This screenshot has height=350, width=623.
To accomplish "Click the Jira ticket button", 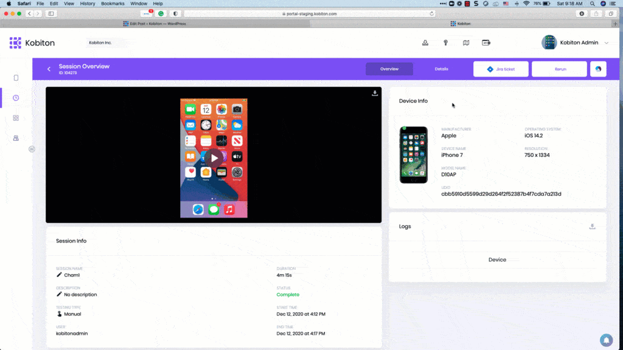I will coord(501,69).
